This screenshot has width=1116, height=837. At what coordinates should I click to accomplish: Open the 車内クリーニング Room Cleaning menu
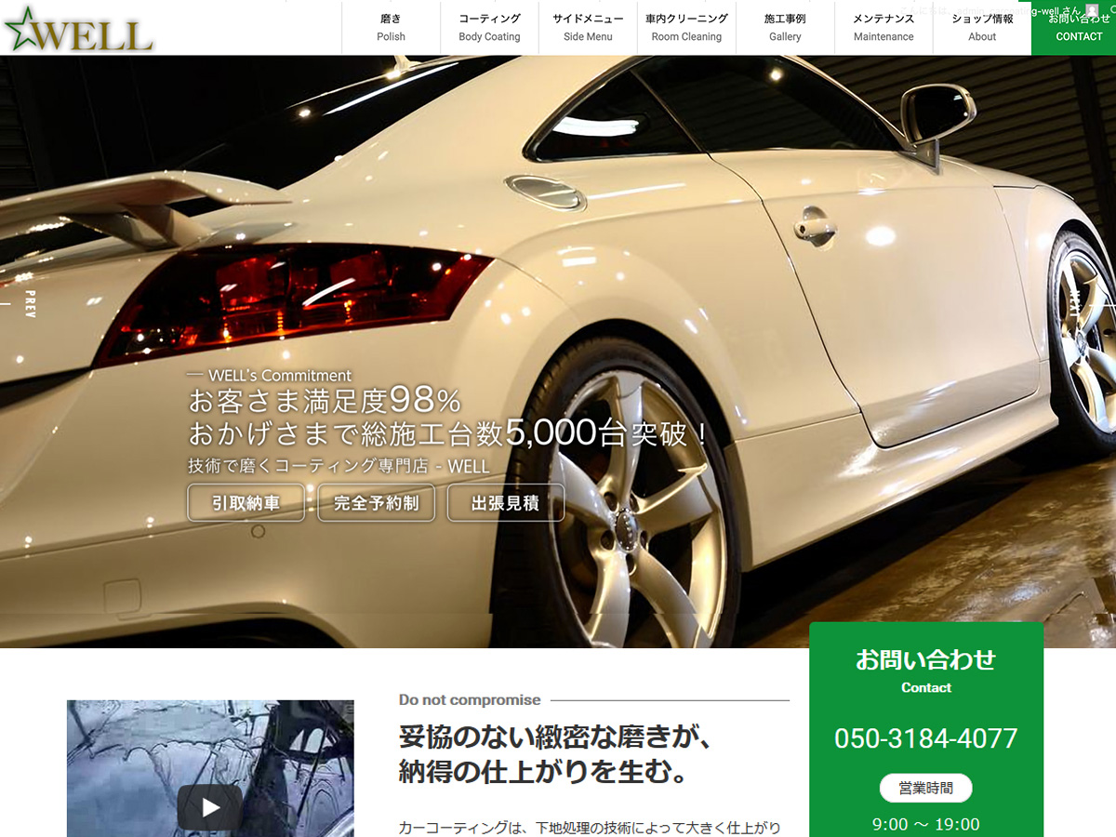point(686,28)
